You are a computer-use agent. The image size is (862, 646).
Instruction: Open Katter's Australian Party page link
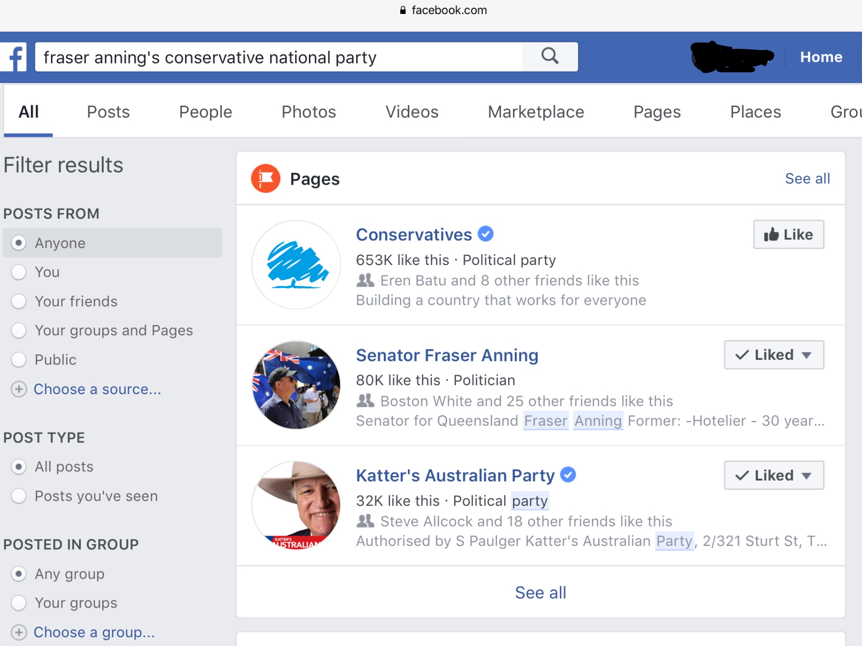point(455,475)
